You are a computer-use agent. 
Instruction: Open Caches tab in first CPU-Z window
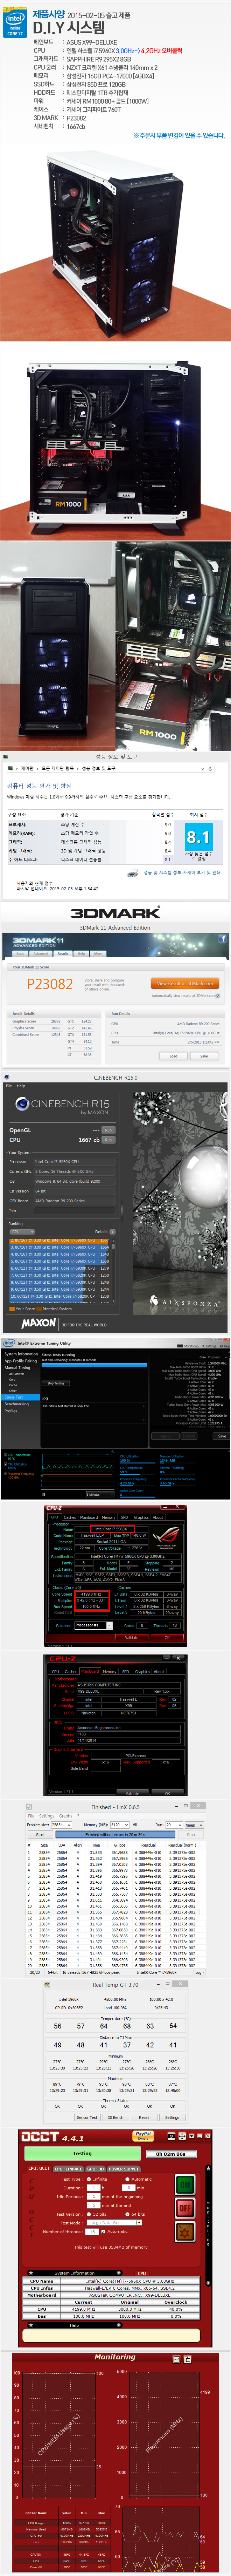point(71,1517)
